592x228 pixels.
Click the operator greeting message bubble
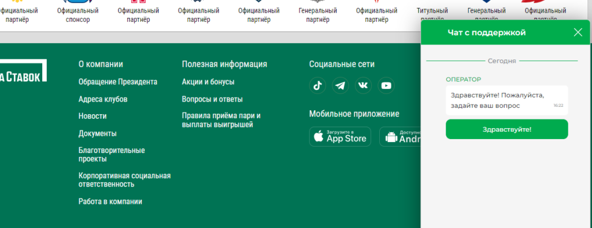coord(506,100)
